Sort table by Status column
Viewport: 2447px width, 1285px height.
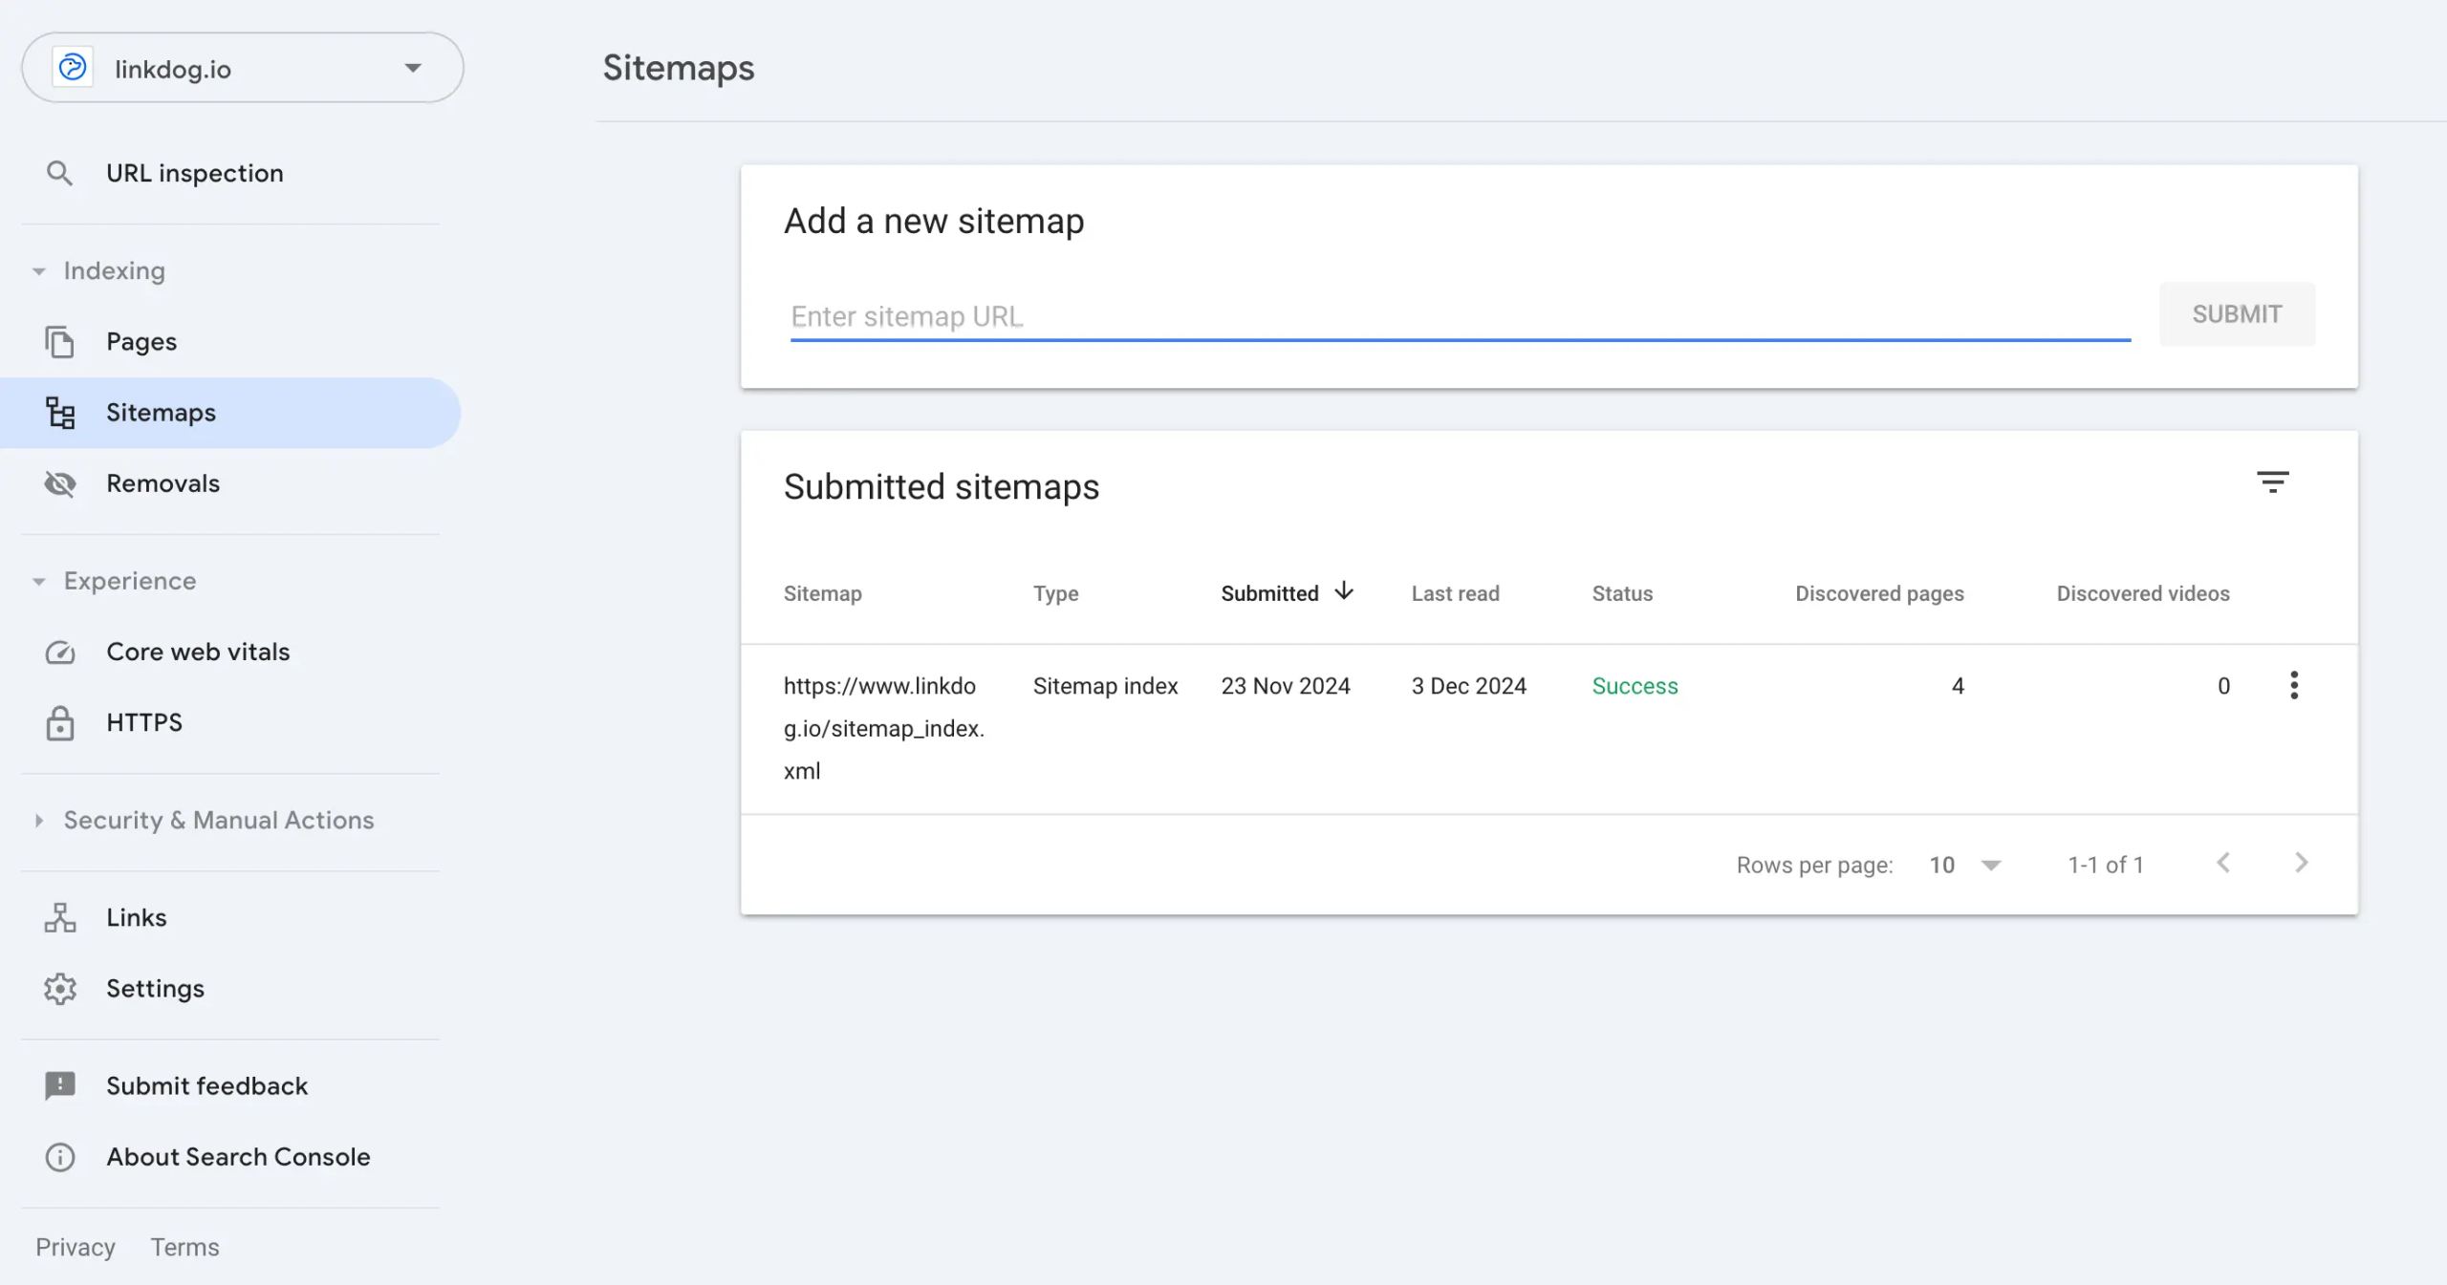1622,593
